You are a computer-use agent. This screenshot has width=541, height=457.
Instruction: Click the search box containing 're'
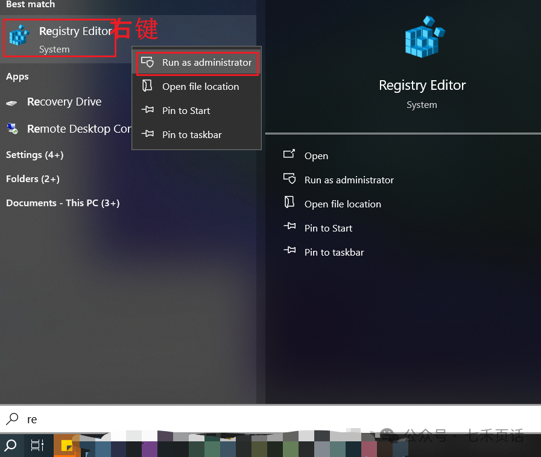tap(270, 419)
